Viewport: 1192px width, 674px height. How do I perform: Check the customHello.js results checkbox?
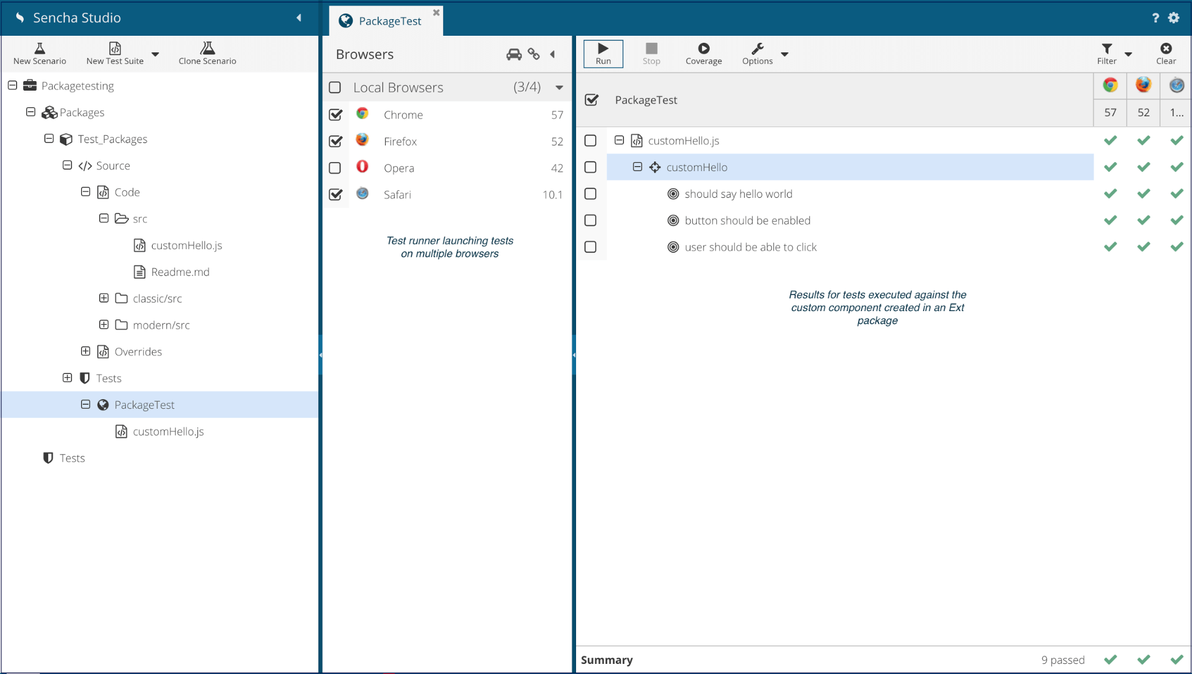tap(590, 141)
